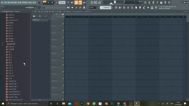This screenshot has width=189, height=106.
Task: Turn on loop recording icon
Action: (x=84, y=3)
